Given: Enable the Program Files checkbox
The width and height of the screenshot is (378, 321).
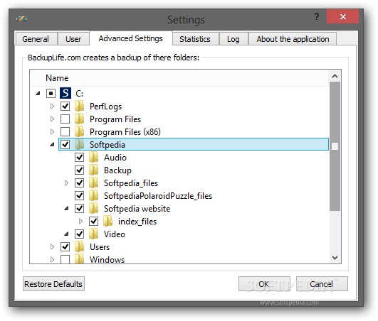Looking at the screenshot, I should [65, 119].
